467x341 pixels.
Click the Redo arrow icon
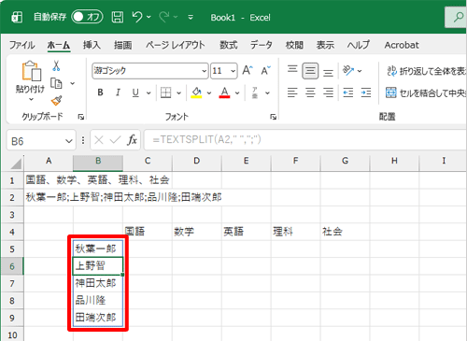[164, 17]
